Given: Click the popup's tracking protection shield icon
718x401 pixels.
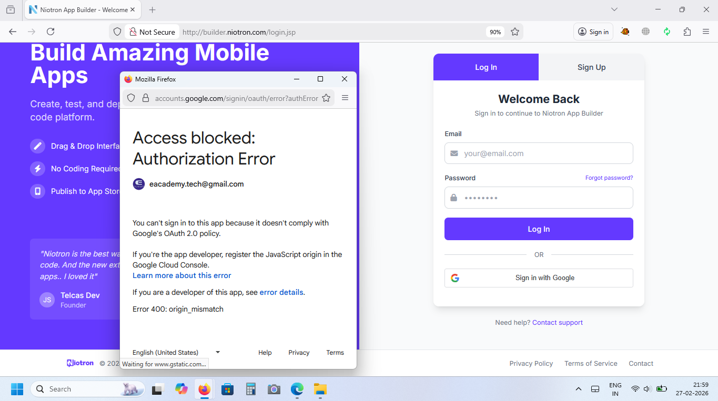Looking at the screenshot, I should pyautogui.click(x=132, y=98).
